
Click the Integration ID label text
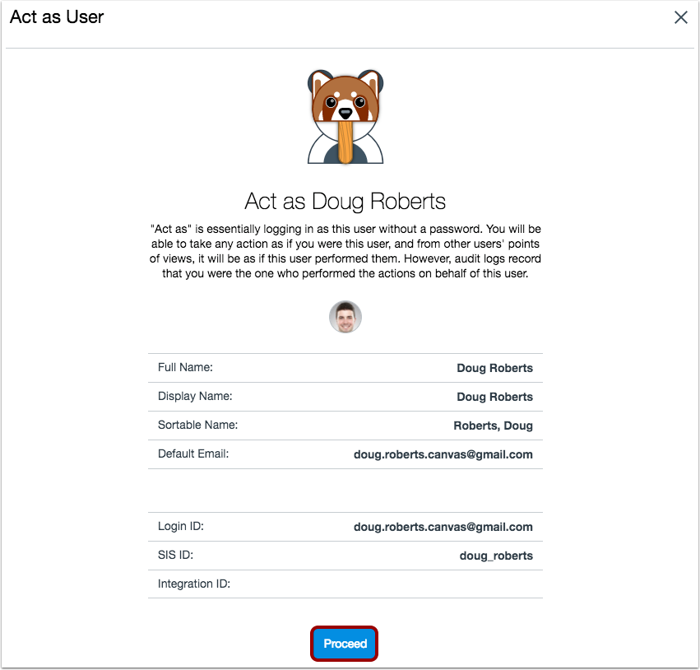coord(194,584)
